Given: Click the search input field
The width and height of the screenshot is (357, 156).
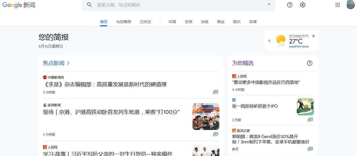Looking at the screenshot, I should (161, 5).
